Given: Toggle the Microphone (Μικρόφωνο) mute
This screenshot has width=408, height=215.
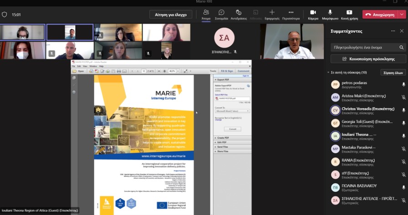Looking at the screenshot, I should click(330, 15).
